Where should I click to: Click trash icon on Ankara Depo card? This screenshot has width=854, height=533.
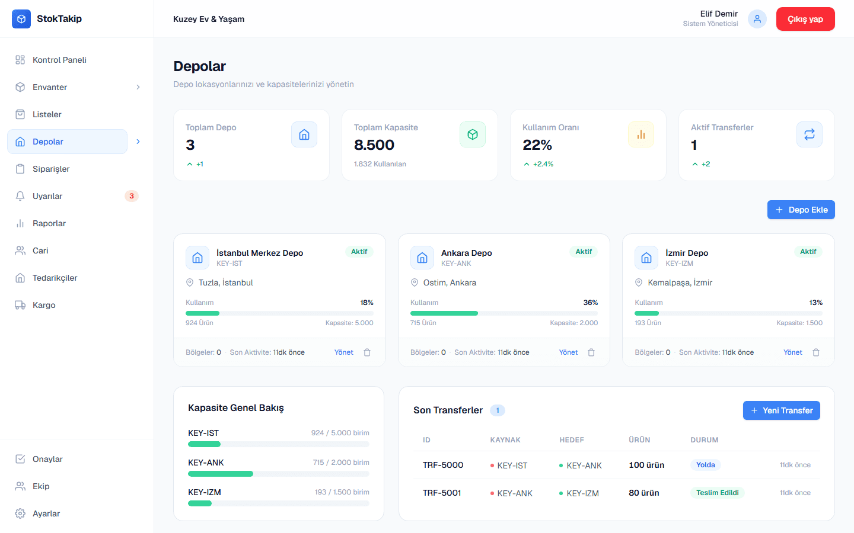pyautogui.click(x=591, y=352)
